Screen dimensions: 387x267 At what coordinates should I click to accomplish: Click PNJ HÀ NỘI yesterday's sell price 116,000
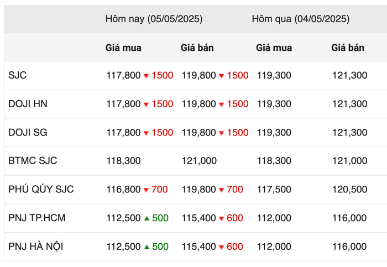point(349,247)
